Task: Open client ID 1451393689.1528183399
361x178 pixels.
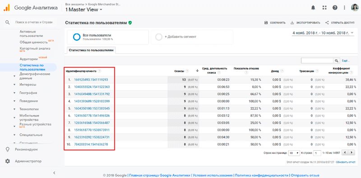Action: (x=92, y=101)
